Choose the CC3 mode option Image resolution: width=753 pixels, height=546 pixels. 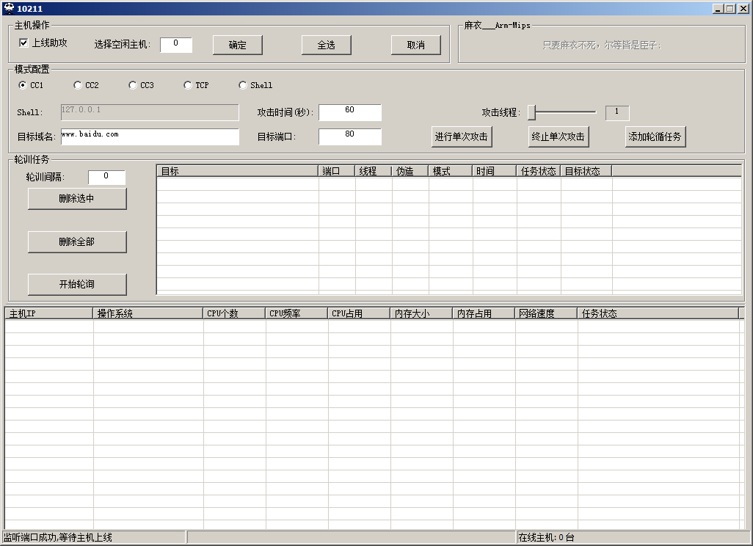133,85
